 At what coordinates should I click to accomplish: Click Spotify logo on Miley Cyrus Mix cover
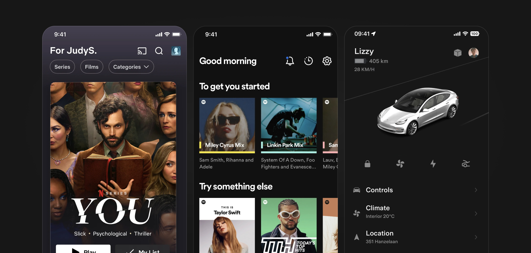204,102
